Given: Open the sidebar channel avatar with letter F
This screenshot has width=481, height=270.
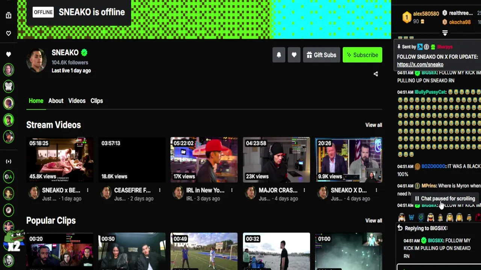Looking at the screenshot, I should pos(9,210).
